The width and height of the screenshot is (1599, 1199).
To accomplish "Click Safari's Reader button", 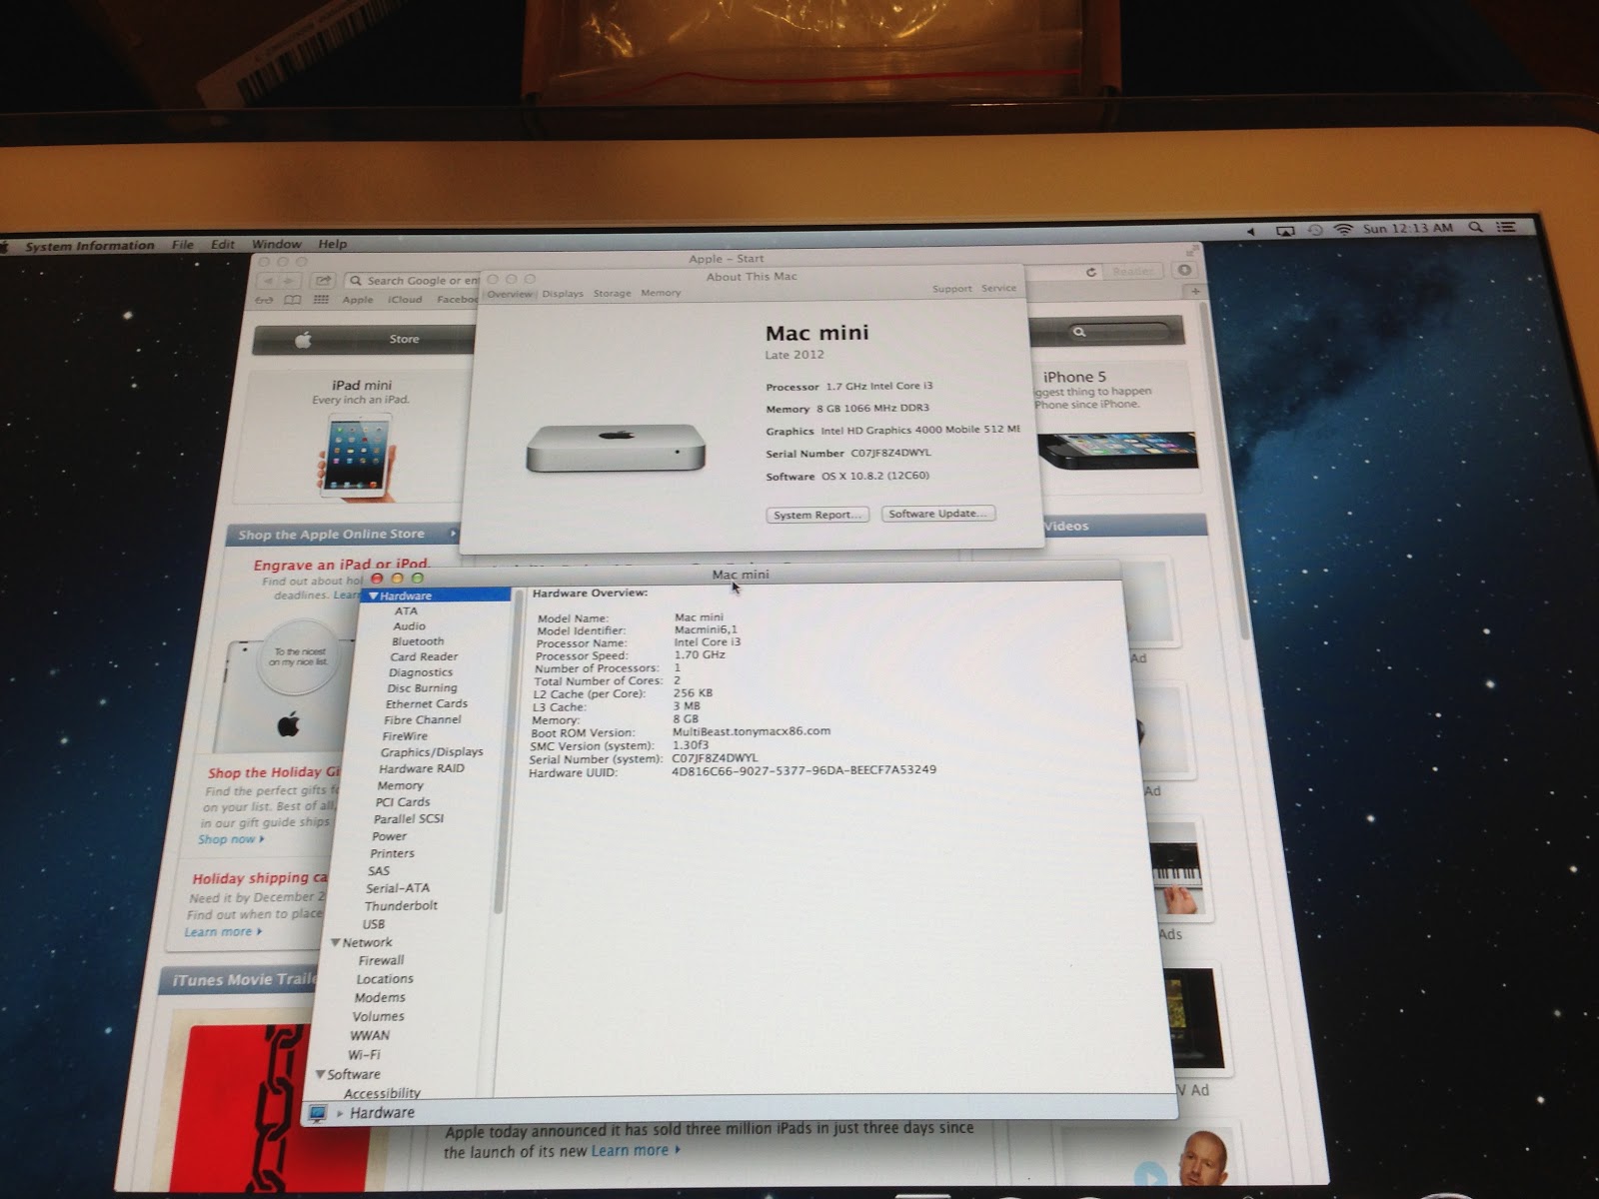I will (1132, 271).
